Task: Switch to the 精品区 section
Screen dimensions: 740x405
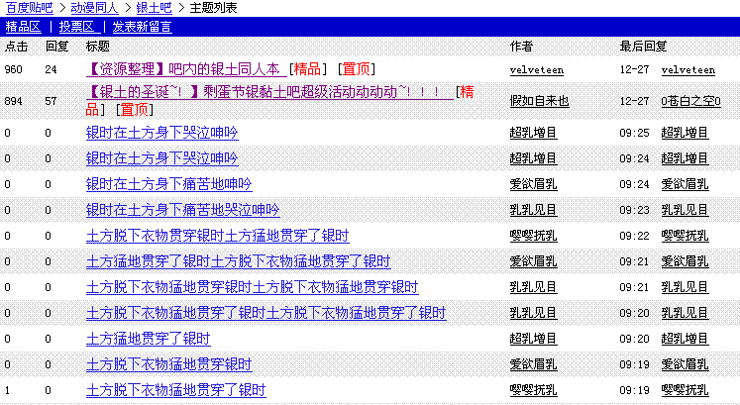Action: 23,27
